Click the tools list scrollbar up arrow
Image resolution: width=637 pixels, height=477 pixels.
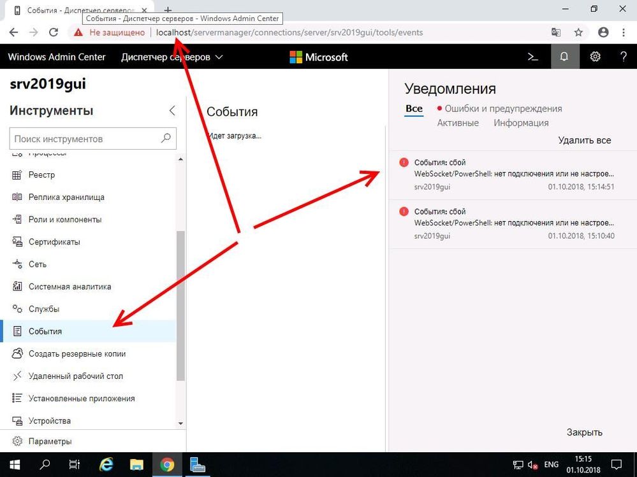pyautogui.click(x=181, y=159)
